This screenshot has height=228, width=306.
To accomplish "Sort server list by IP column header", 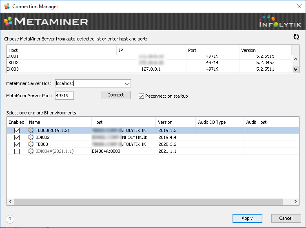I will pyautogui.click(x=151, y=50).
